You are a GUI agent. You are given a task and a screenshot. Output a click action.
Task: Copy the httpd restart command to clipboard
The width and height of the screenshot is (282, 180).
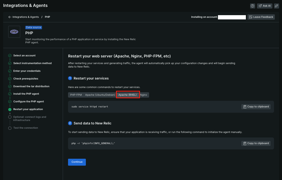click(x=256, y=107)
